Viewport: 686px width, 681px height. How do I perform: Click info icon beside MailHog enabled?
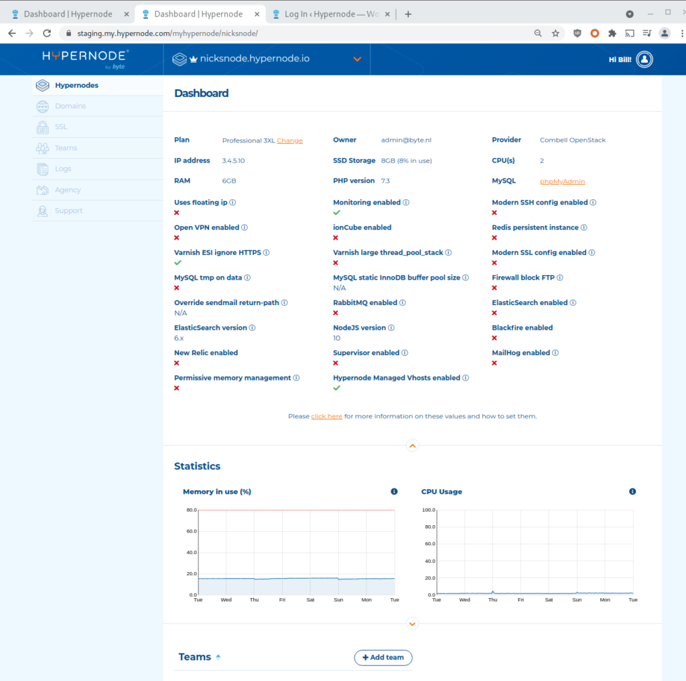click(x=555, y=353)
